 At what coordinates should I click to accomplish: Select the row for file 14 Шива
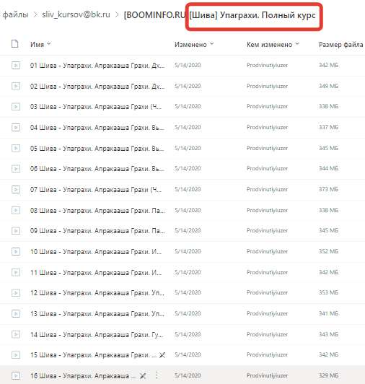[182, 334]
